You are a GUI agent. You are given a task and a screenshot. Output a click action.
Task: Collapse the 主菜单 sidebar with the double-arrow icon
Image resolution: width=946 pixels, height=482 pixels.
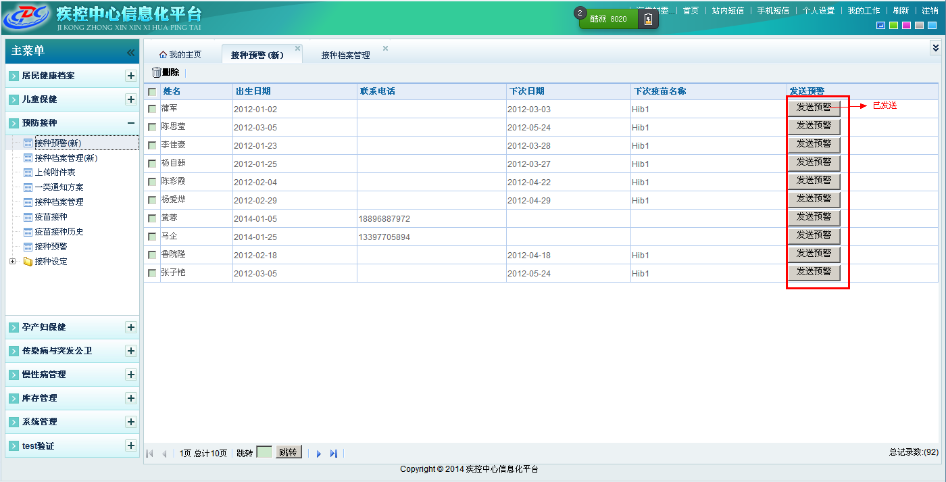(130, 52)
